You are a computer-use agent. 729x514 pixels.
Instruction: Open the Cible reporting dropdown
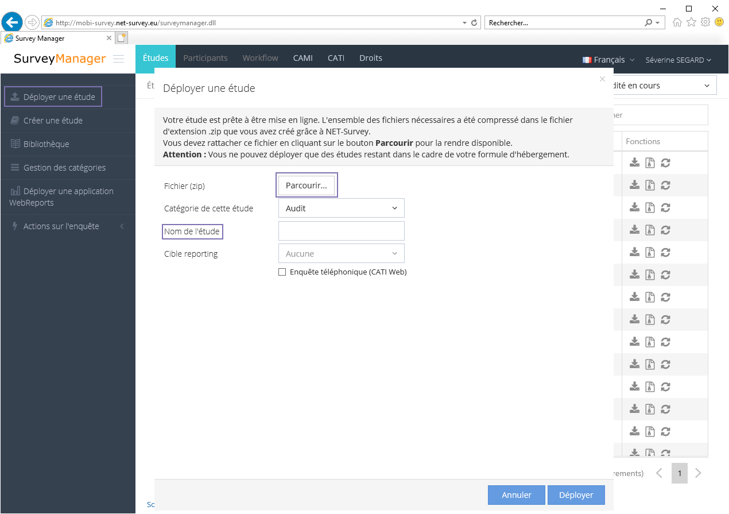342,253
